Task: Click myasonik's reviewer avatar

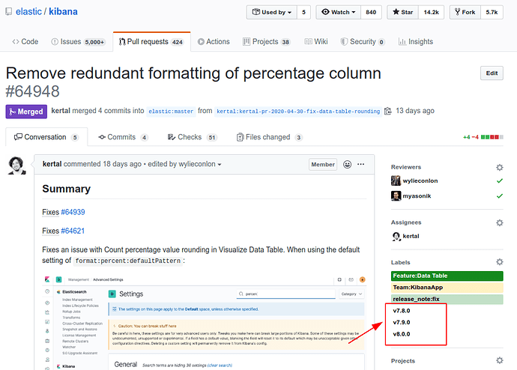Action: (396, 195)
